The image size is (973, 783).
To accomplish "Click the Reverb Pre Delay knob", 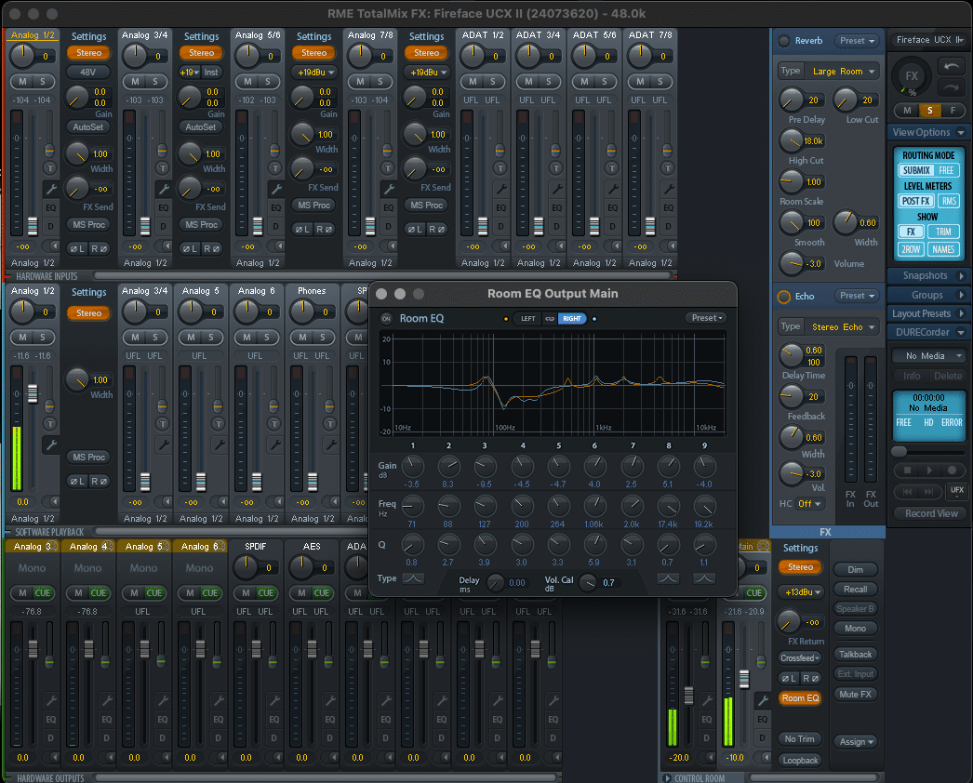I will (x=792, y=100).
